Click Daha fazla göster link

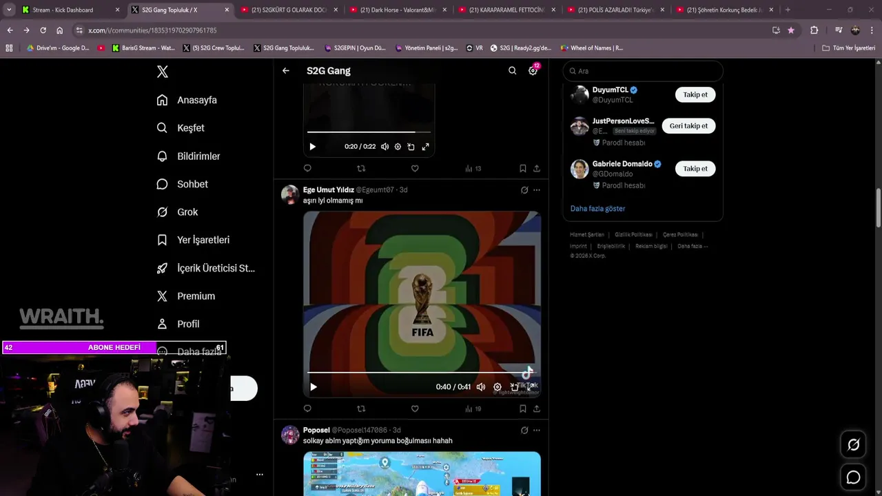coord(597,208)
